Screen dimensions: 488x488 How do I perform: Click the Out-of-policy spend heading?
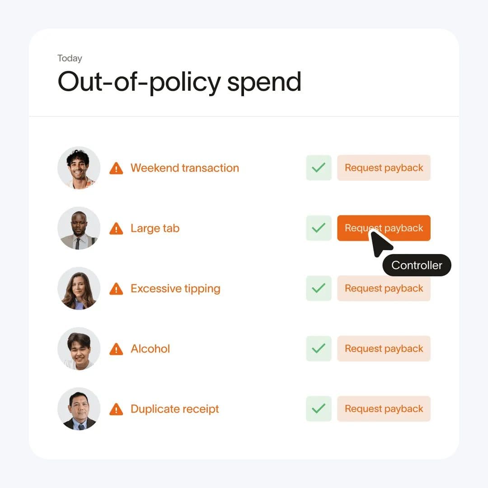pos(179,82)
